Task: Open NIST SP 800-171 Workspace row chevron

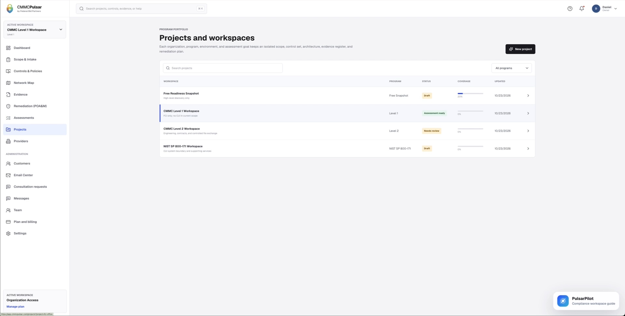Action: pyautogui.click(x=528, y=149)
